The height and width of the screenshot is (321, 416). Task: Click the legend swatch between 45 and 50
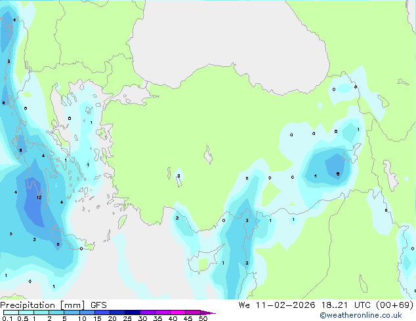click(x=193, y=312)
